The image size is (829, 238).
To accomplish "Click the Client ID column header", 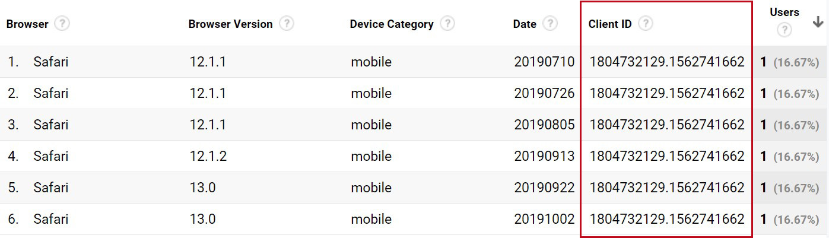I will click(x=610, y=24).
